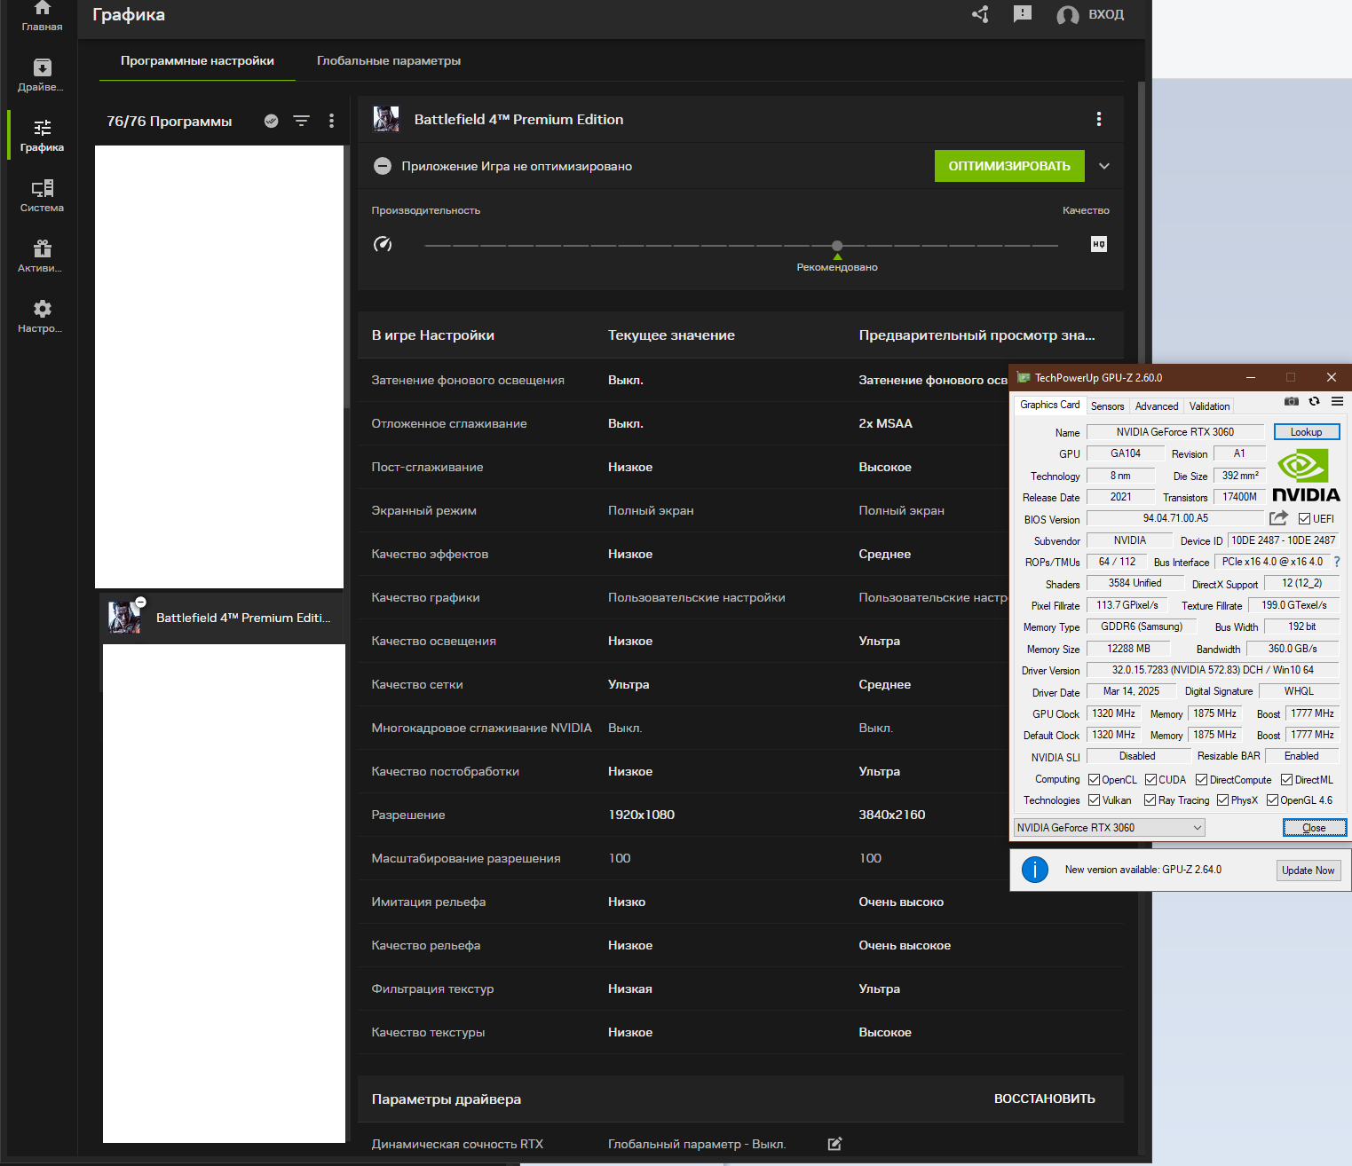Toggle the CUDA checkbox
The image size is (1352, 1166).
(1150, 780)
